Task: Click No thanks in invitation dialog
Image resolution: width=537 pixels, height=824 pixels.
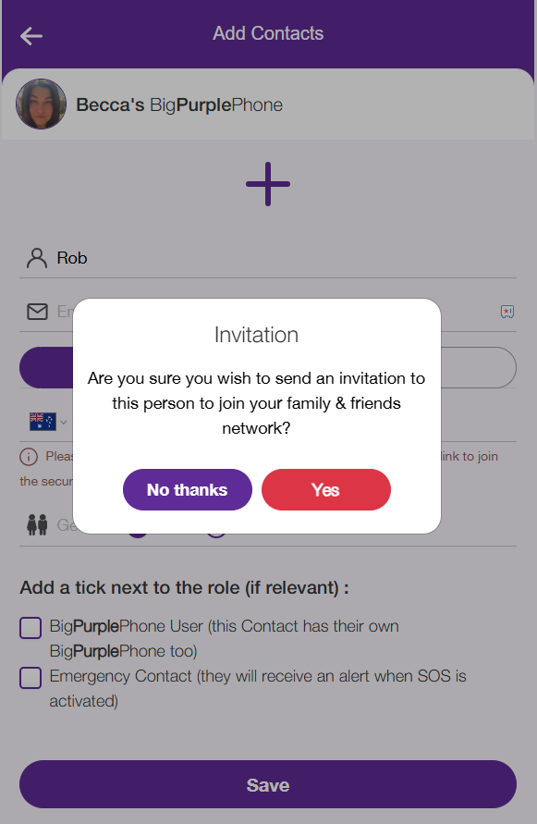Action: (x=188, y=490)
